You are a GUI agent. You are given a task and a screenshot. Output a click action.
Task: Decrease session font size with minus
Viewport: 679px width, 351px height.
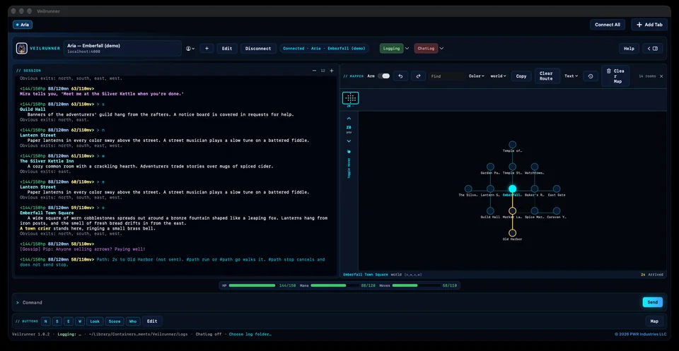[x=314, y=71]
